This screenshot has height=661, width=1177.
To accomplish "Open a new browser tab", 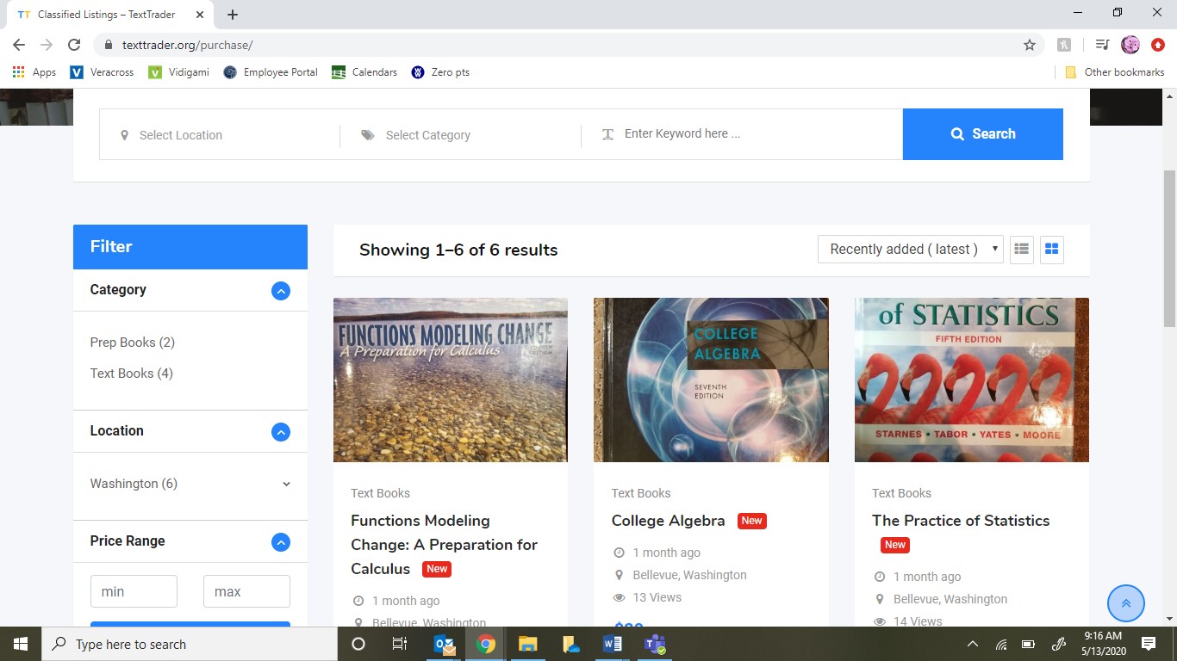I will [233, 15].
